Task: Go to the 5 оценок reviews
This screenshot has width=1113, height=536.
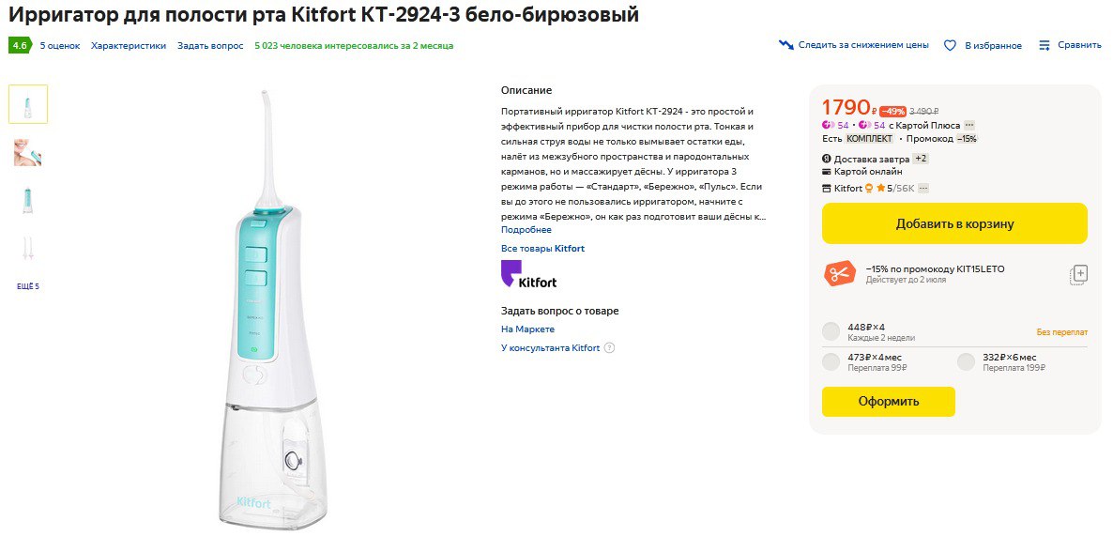Action: tap(60, 45)
